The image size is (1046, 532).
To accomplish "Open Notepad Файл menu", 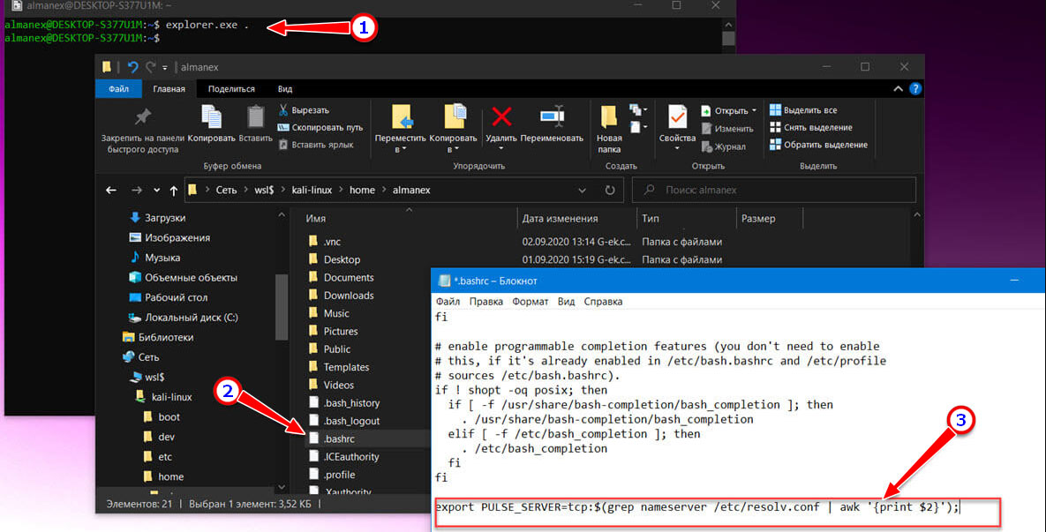I will (448, 302).
